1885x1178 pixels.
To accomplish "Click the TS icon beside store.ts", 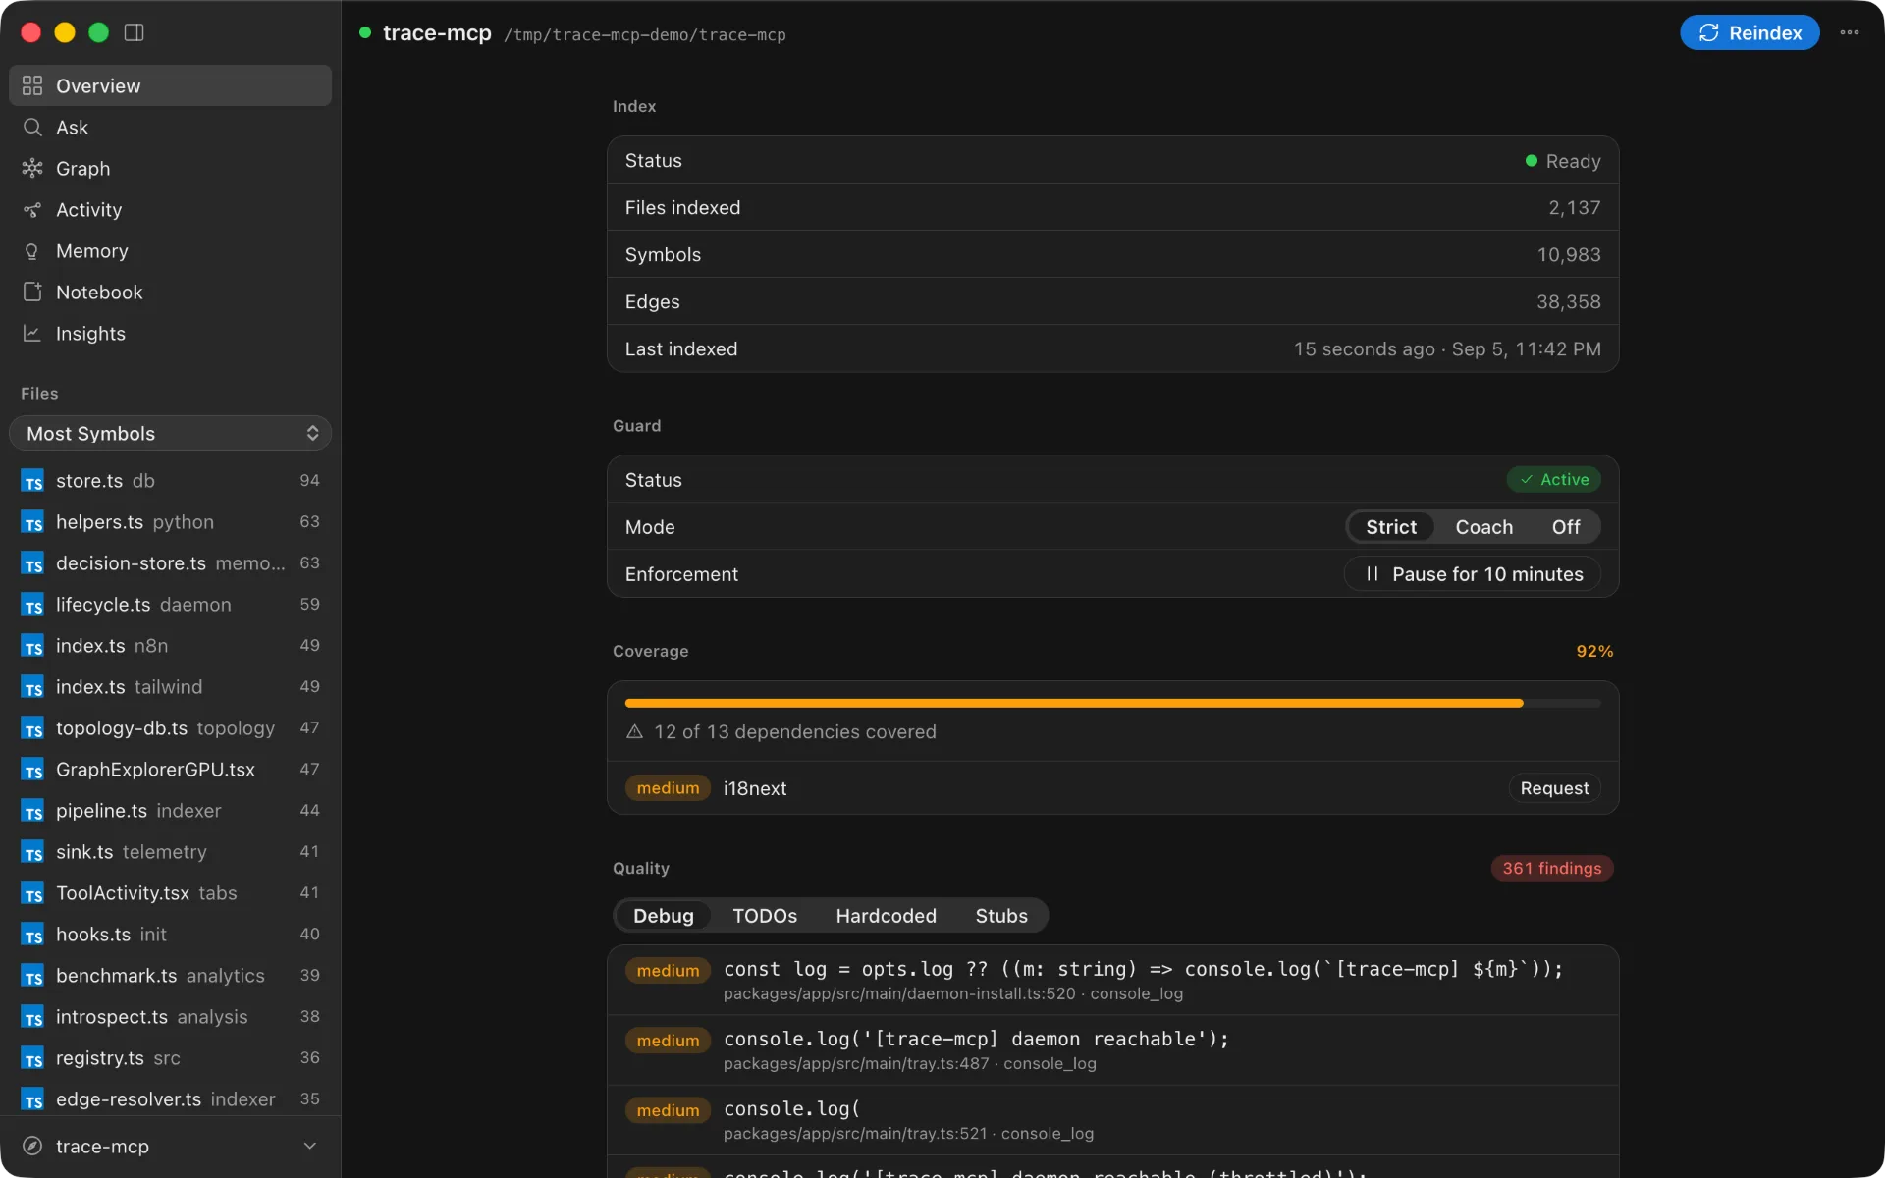I will pyautogui.click(x=32, y=481).
